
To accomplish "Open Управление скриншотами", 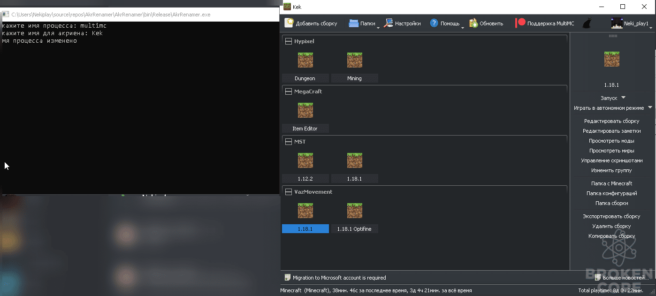I will click(x=611, y=160).
